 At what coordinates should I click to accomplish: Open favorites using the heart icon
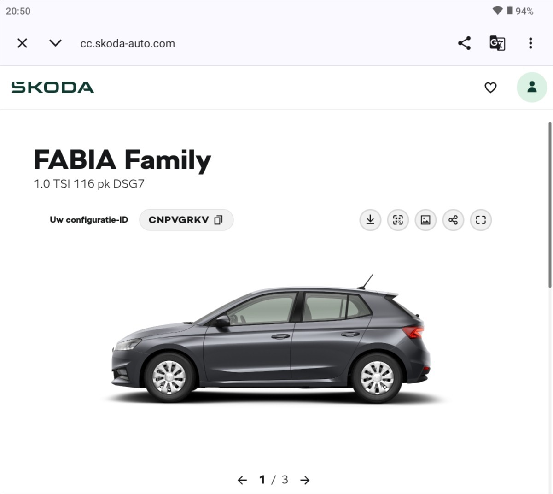(490, 87)
